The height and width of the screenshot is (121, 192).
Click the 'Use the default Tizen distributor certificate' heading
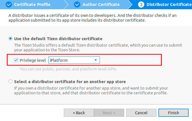click(x=58, y=38)
